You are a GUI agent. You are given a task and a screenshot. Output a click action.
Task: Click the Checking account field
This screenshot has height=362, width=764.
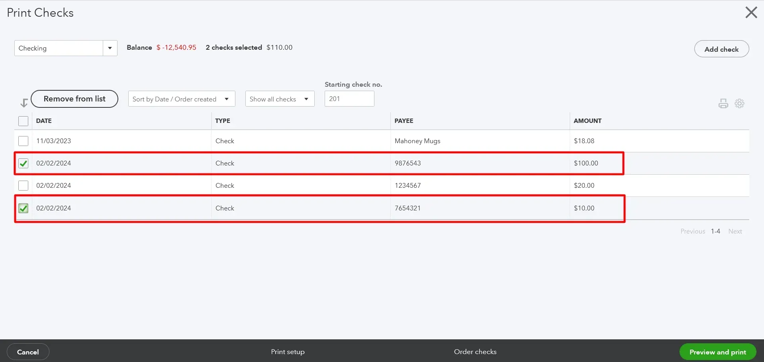59,48
